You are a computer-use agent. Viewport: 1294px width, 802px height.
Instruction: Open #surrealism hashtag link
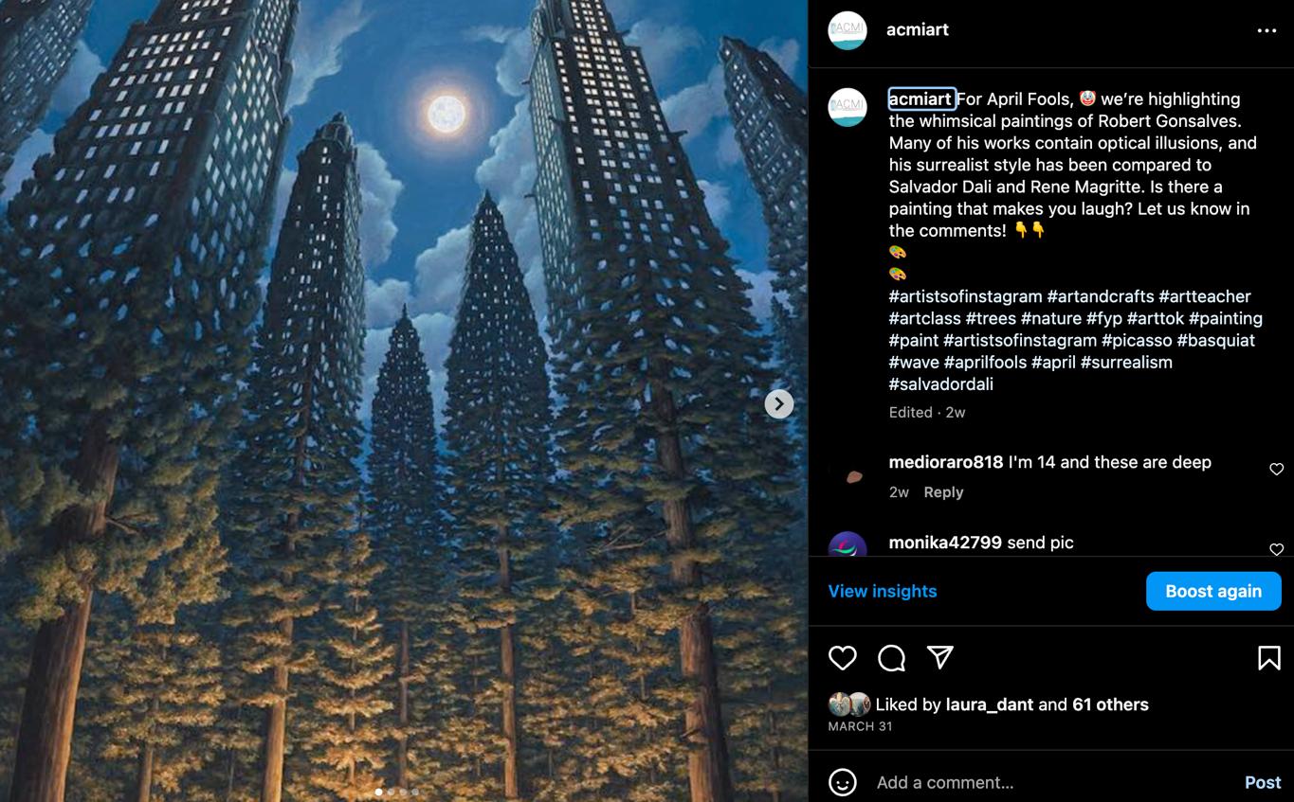1126,362
